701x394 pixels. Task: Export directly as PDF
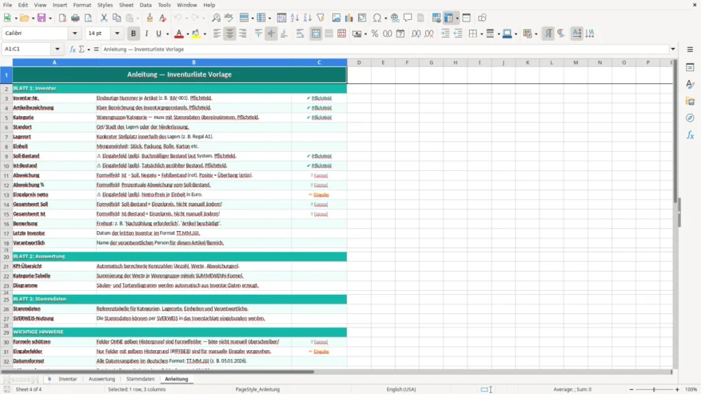pyautogui.click(x=62, y=18)
